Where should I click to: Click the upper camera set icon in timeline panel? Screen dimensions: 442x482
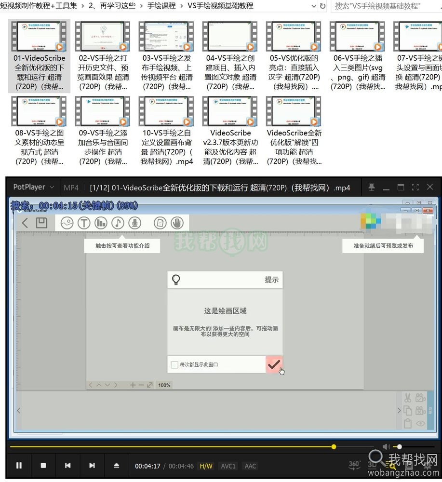[x=420, y=398]
